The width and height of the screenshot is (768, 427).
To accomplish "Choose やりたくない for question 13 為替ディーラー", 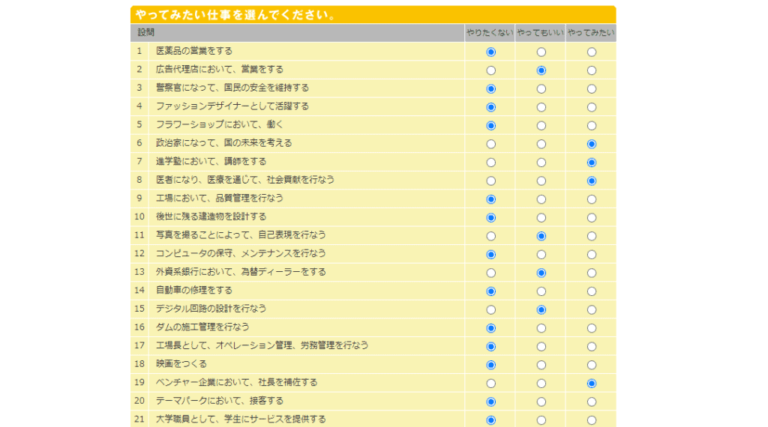I will point(490,273).
